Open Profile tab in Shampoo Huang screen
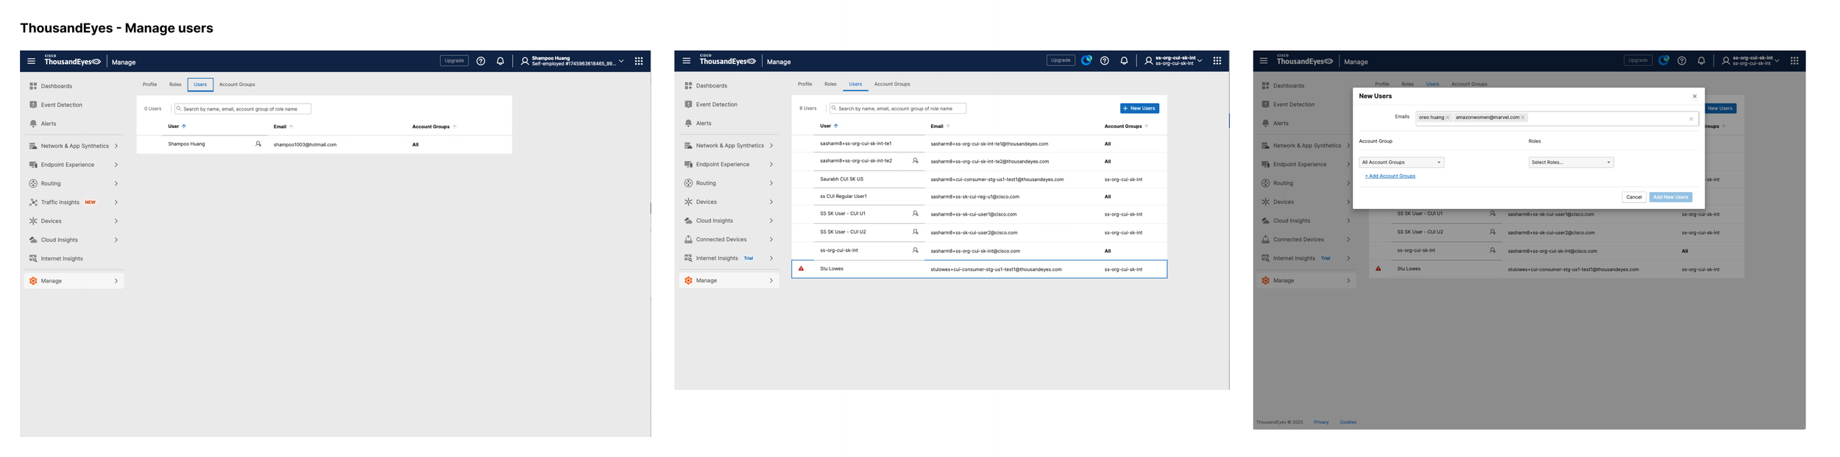Viewport: 1840px width, 457px height. (149, 85)
